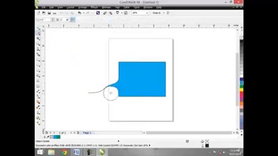Expand the status bar Object Details arrow
This screenshot has height=156, width=278.
pyautogui.click(x=119, y=141)
